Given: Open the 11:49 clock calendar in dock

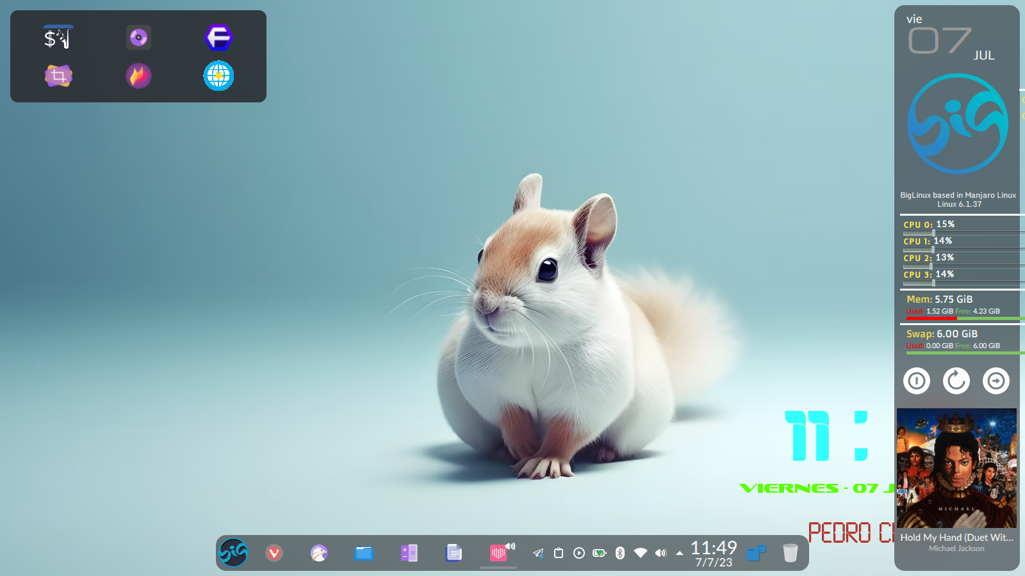Looking at the screenshot, I should 714,553.
